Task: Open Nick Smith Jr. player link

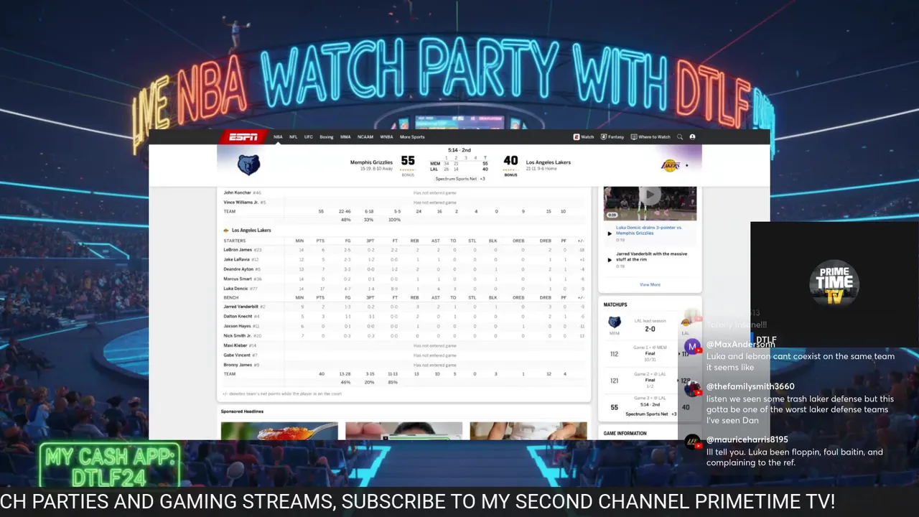Action: [x=238, y=335]
